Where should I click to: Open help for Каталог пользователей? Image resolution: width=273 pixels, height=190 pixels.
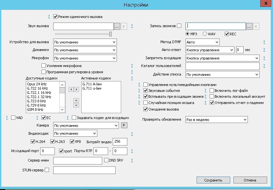(x=264, y=66)
